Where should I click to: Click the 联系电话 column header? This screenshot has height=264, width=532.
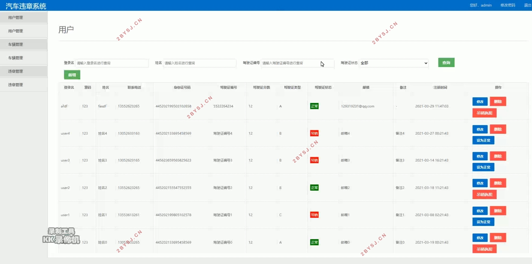134,87
